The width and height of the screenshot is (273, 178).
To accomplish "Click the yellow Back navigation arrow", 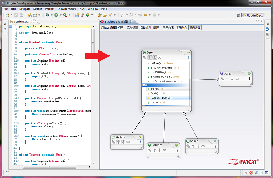I will coord(145,15).
